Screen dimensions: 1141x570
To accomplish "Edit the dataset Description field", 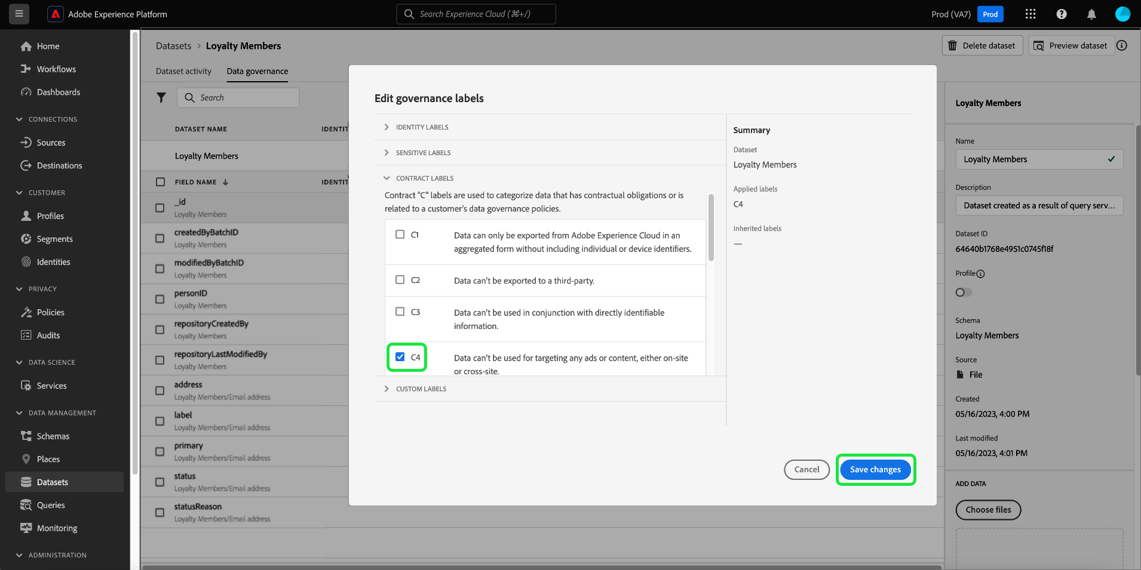I will coord(1039,205).
